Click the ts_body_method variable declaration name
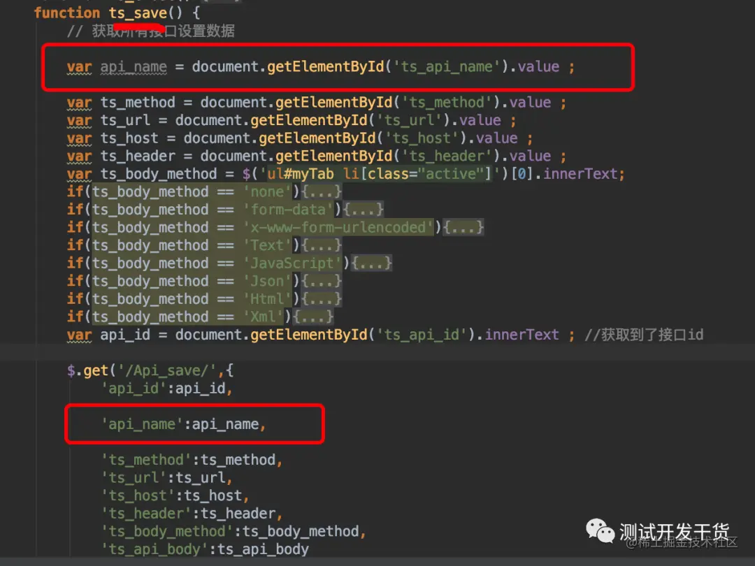 point(159,174)
